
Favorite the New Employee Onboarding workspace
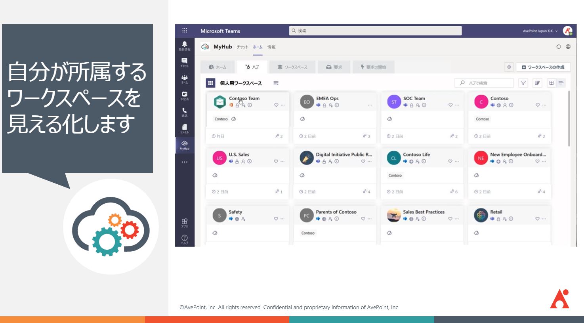(537, 161)
